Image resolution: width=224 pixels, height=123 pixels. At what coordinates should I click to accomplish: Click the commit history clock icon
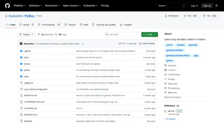pyautogui.click(x=140, y=44)
